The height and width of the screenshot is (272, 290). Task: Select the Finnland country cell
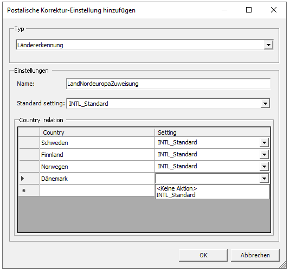(x=97, y=155)
